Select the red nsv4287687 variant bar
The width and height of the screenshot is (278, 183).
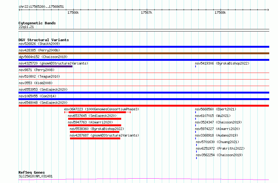click(95, 138)
